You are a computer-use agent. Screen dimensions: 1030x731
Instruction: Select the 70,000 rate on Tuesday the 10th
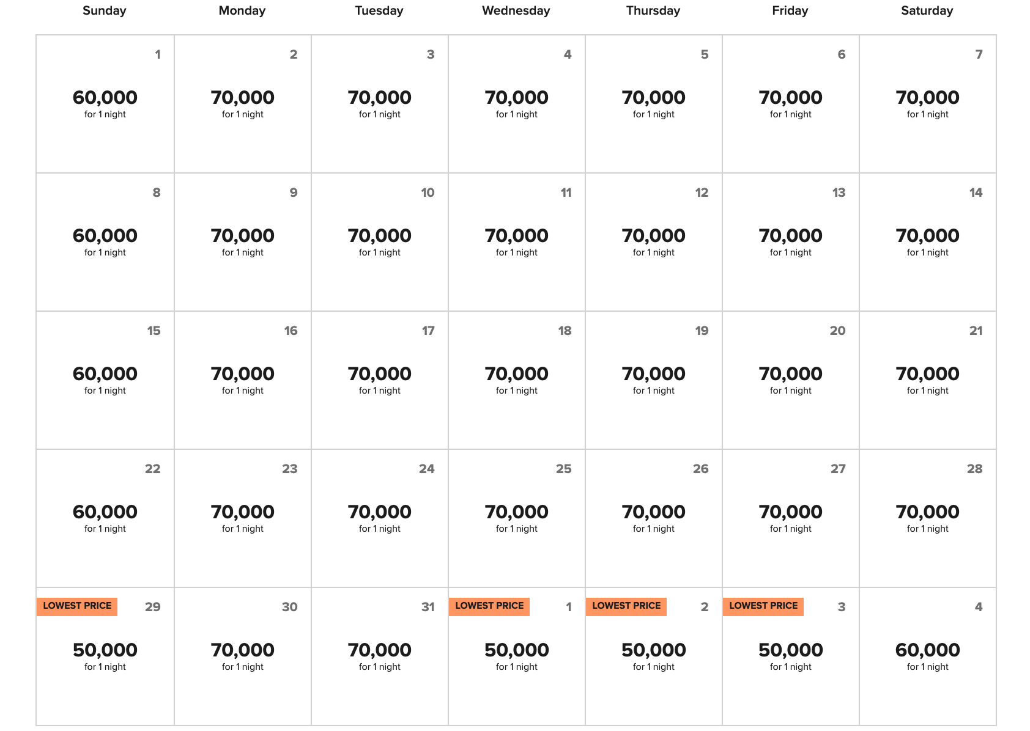pos(379,235)
